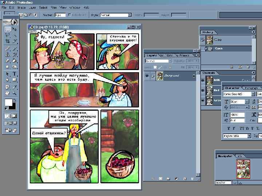Switch to Quick Mask mode
The width and height of the screenshot is (262, 196).
pyautogui.click(x=14, y=116)
